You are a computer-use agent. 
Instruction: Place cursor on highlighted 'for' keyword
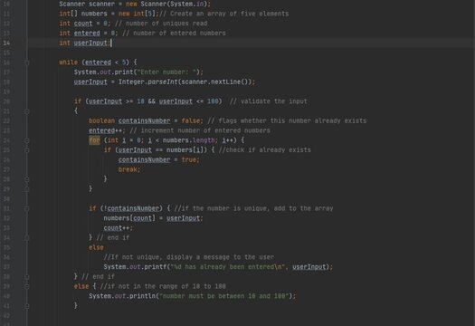pyautogui.click(x=94, y=140)
